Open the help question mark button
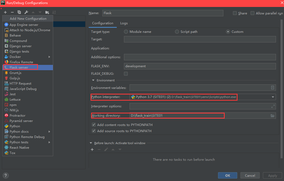 (x=6, y=175)
